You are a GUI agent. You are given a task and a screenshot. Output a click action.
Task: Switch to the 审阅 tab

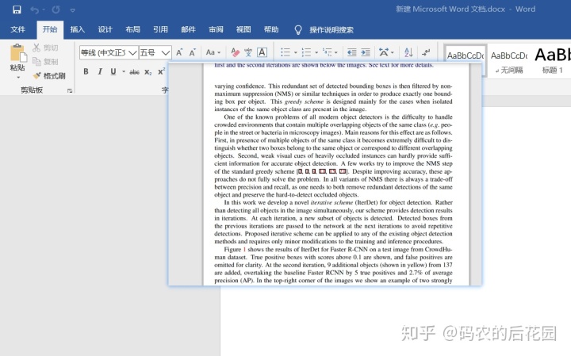pyautogui.click(x=216, y=29)
